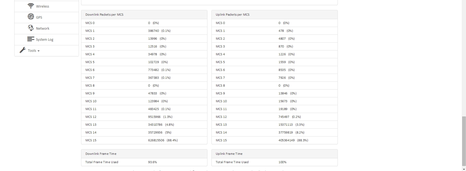Open the Wireless menu item label
This screenshot has height=171, width=466.
[43, 6]
